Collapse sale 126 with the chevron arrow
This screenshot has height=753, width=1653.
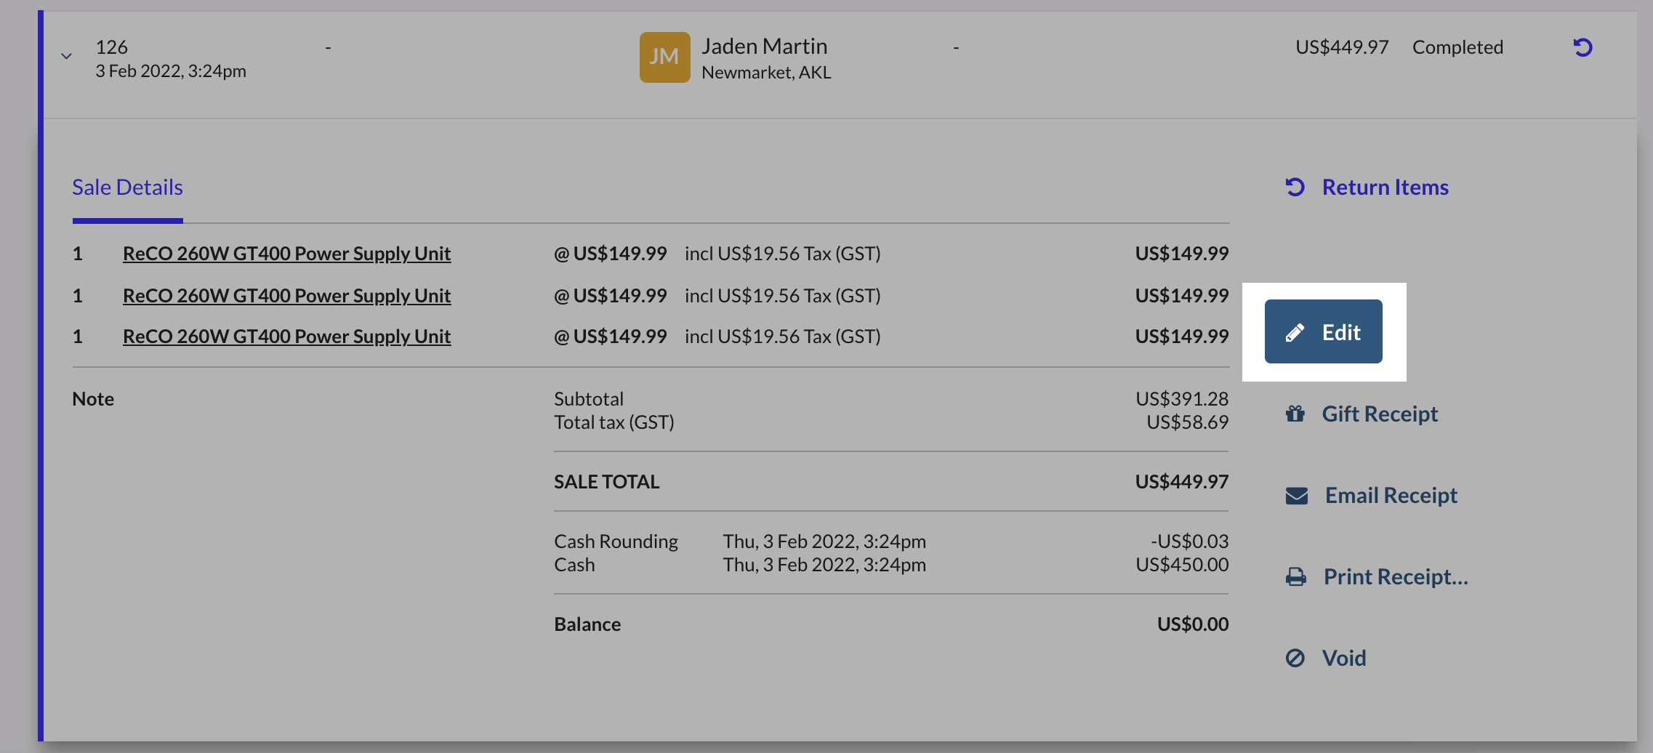(66, 56)
